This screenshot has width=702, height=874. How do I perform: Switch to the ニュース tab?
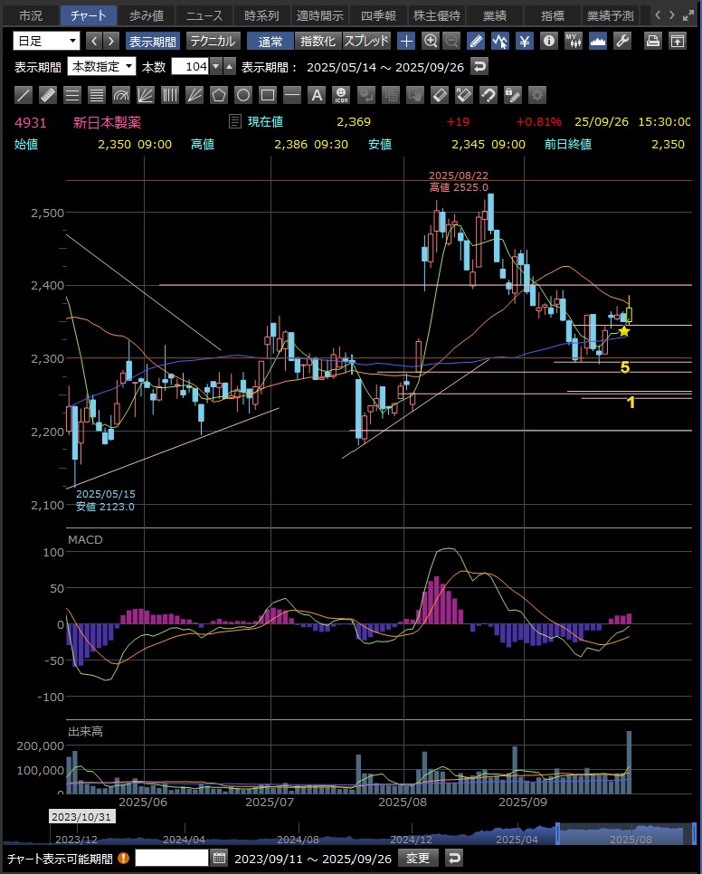point(204,15)
